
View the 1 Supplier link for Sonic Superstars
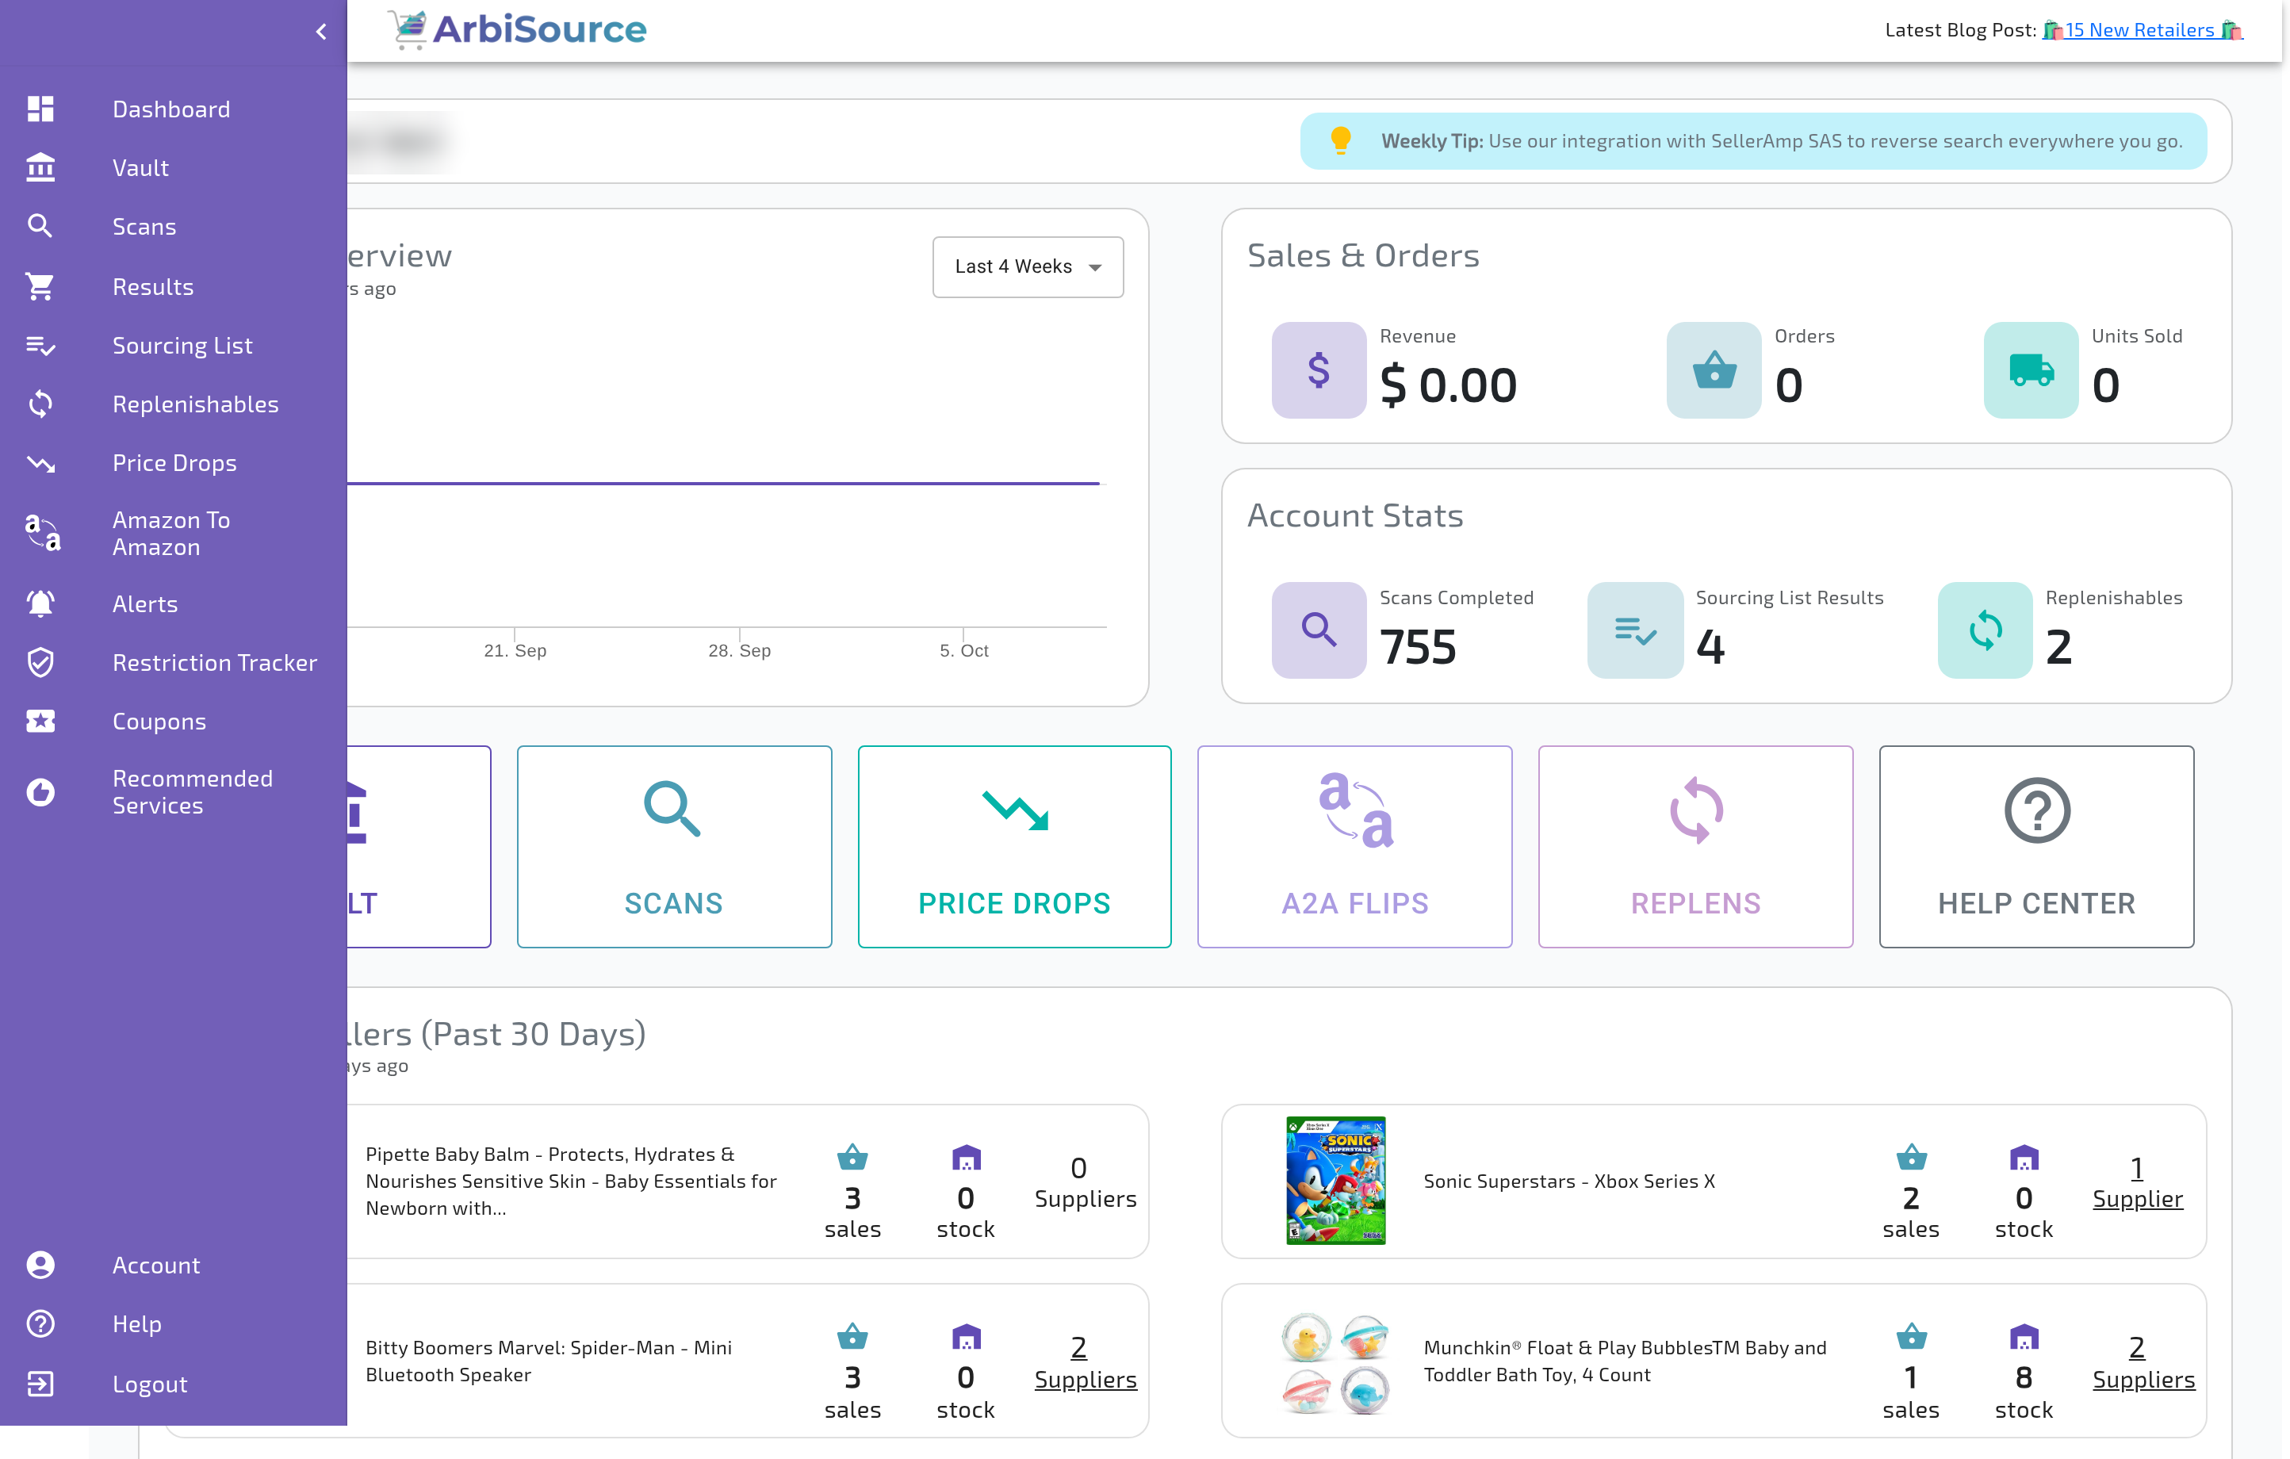tap(2138, 1183)
